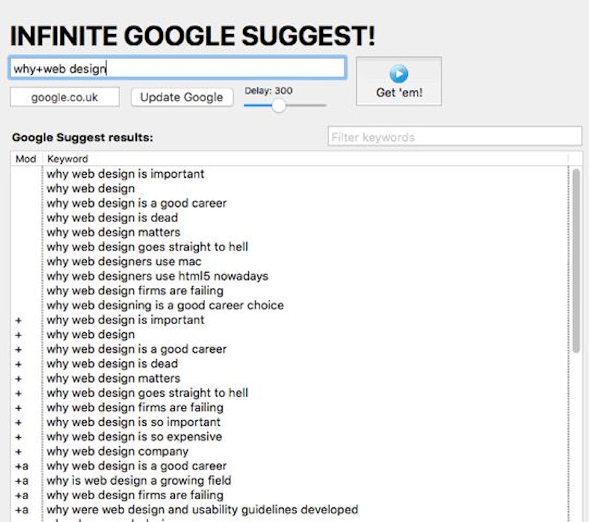The height and width of the screenshot is (522, 589).
Task: Select 'why web designers use mac' row
Action: [x=124, y=261]
